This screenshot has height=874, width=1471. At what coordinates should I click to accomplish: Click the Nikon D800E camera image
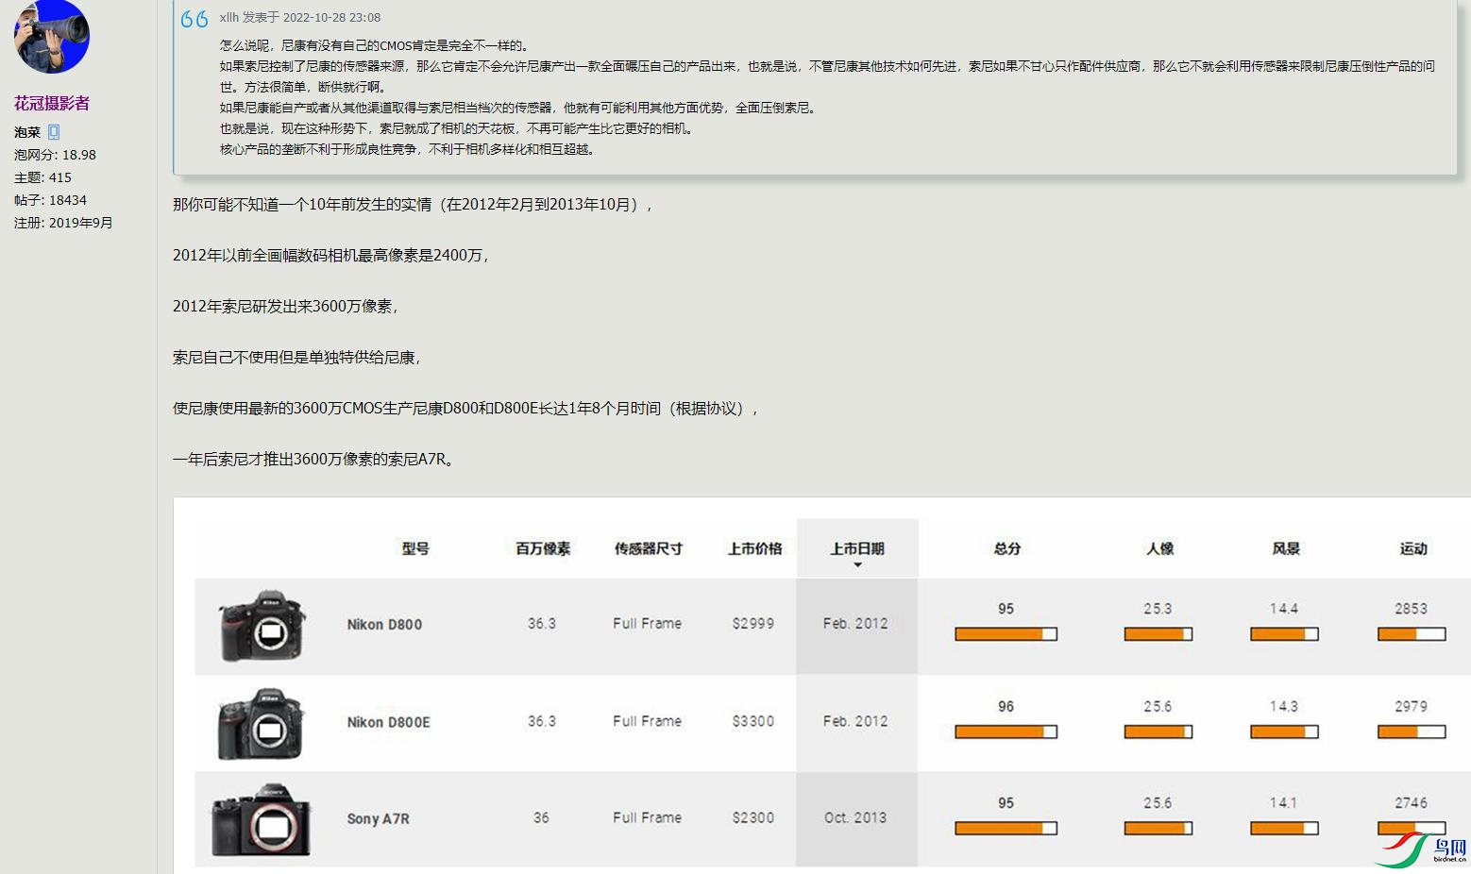pos(262,724)
